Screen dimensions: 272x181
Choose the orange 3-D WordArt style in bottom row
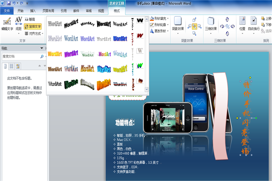pyautogui.click(x=104, y=84)
